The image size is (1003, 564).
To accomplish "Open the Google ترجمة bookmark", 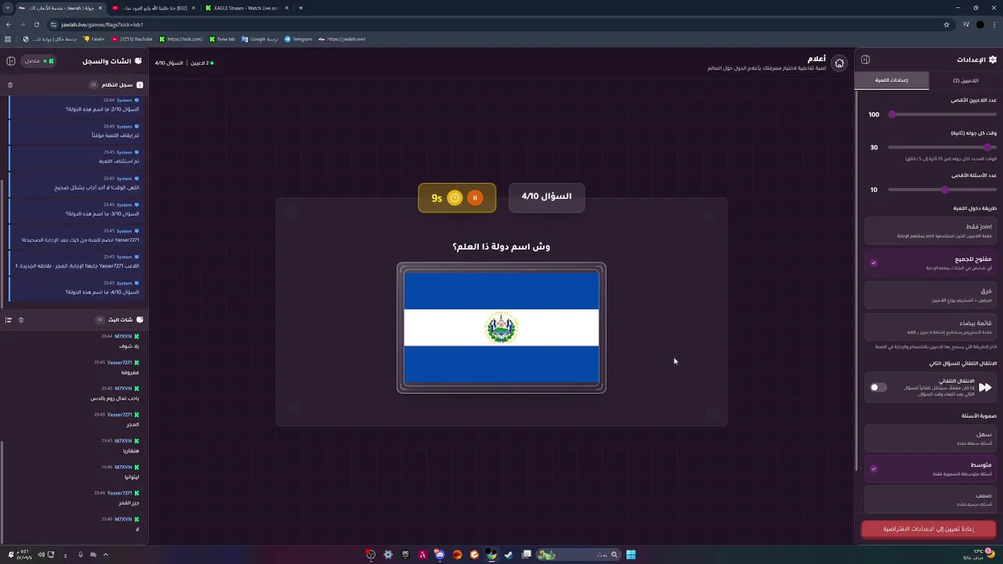I will (259, 39).
